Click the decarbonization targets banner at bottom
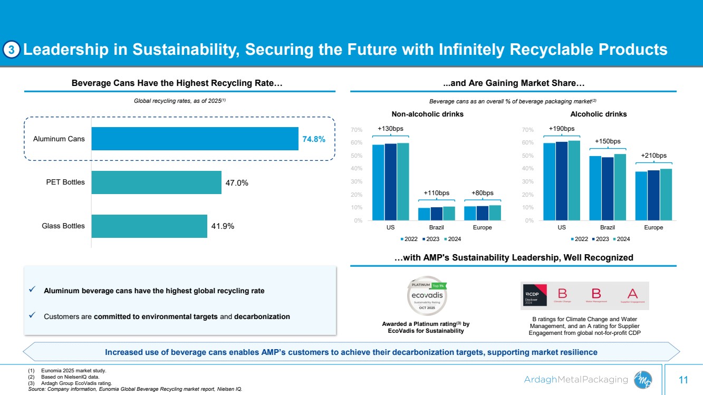The image size is (703, 395). (351, 352)
